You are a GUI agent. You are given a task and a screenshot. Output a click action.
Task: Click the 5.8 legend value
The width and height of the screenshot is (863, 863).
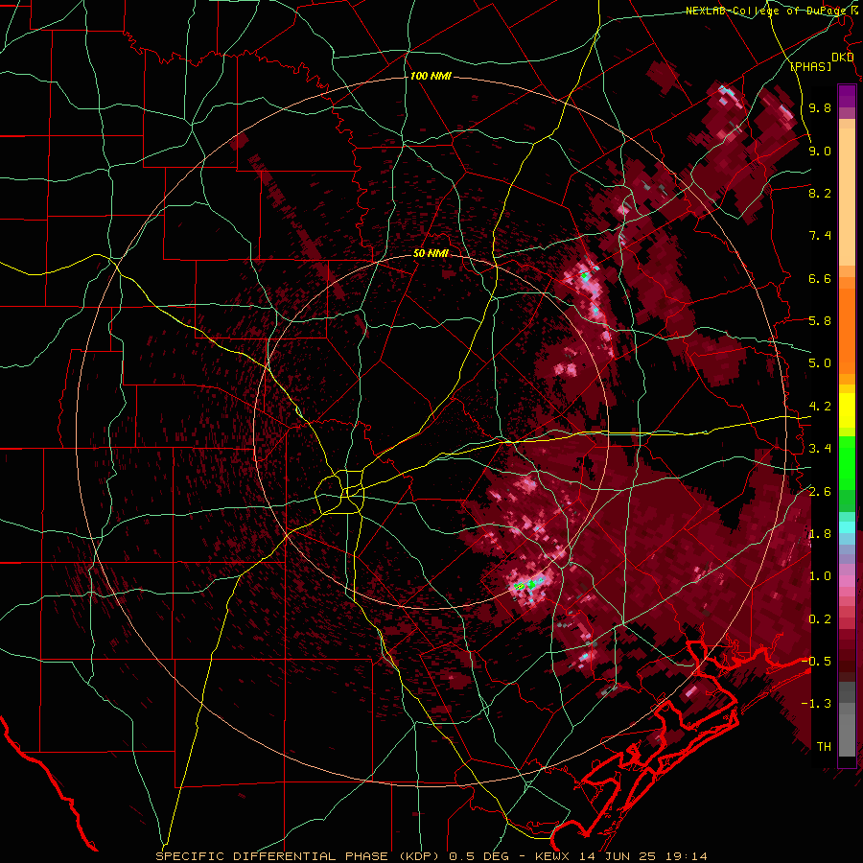pyautogui.click(x=820, y=321)
